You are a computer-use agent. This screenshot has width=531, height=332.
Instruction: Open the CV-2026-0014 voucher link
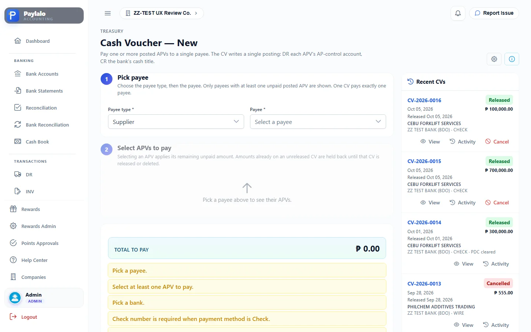pos(424,222)
